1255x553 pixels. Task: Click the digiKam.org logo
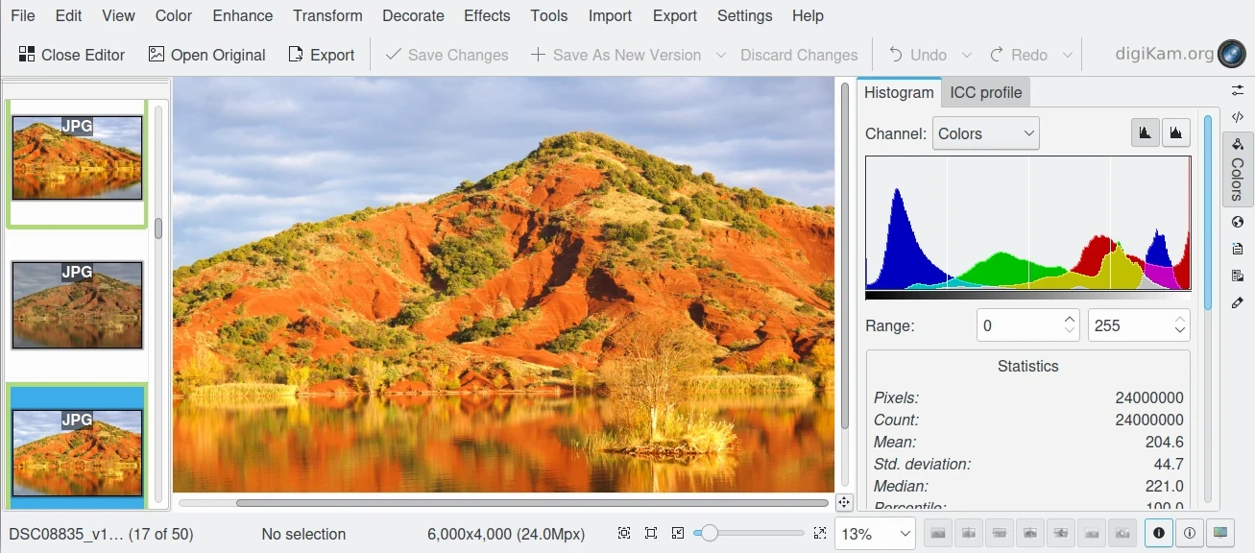coord(1231,54)
